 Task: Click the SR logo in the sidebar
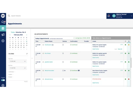3,16
